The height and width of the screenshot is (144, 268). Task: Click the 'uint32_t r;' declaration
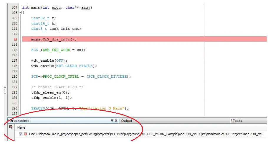(43, 18)
